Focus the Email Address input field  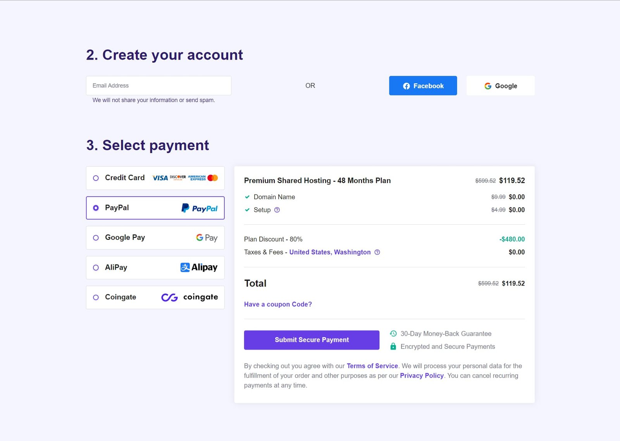pos(158,85)
